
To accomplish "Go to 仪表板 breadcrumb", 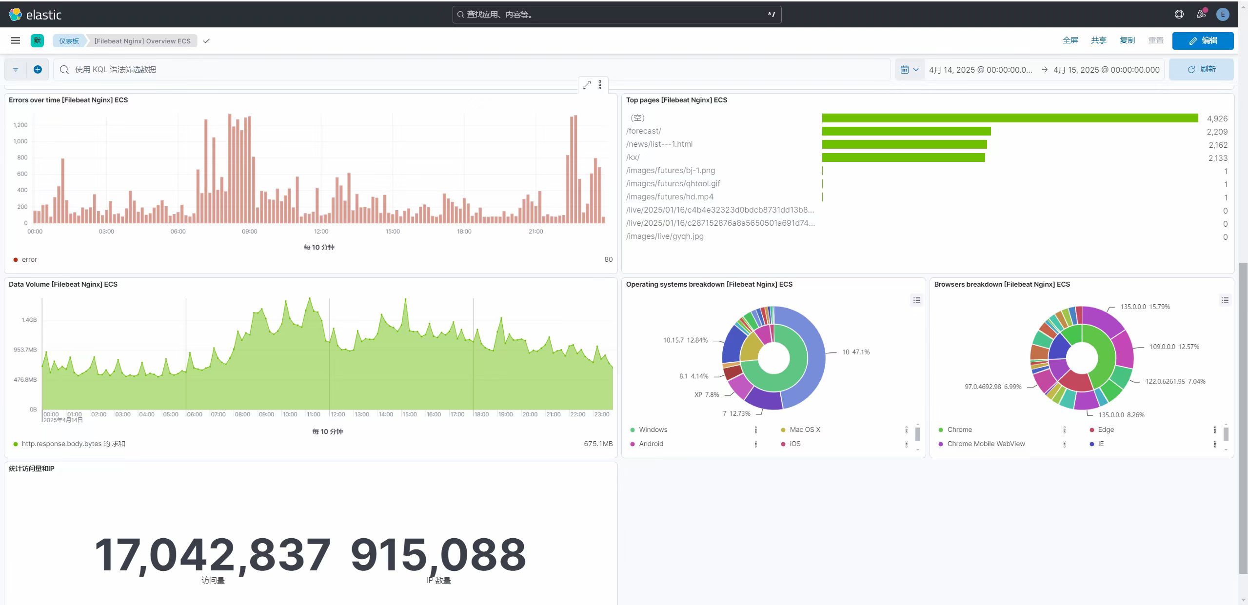I will pyautogui.click(x=69, y=41).
